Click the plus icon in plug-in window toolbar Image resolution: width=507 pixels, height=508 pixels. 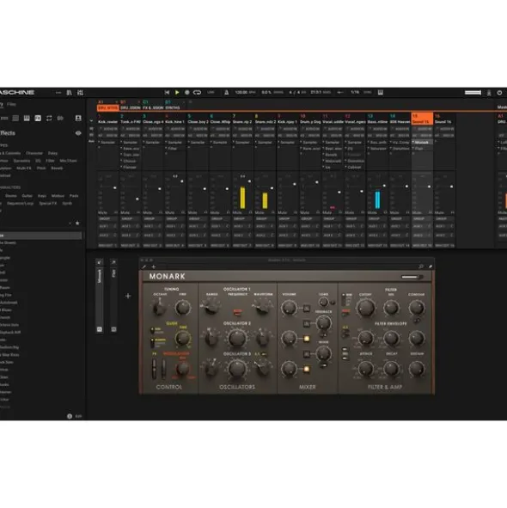(x=154, y=267)
